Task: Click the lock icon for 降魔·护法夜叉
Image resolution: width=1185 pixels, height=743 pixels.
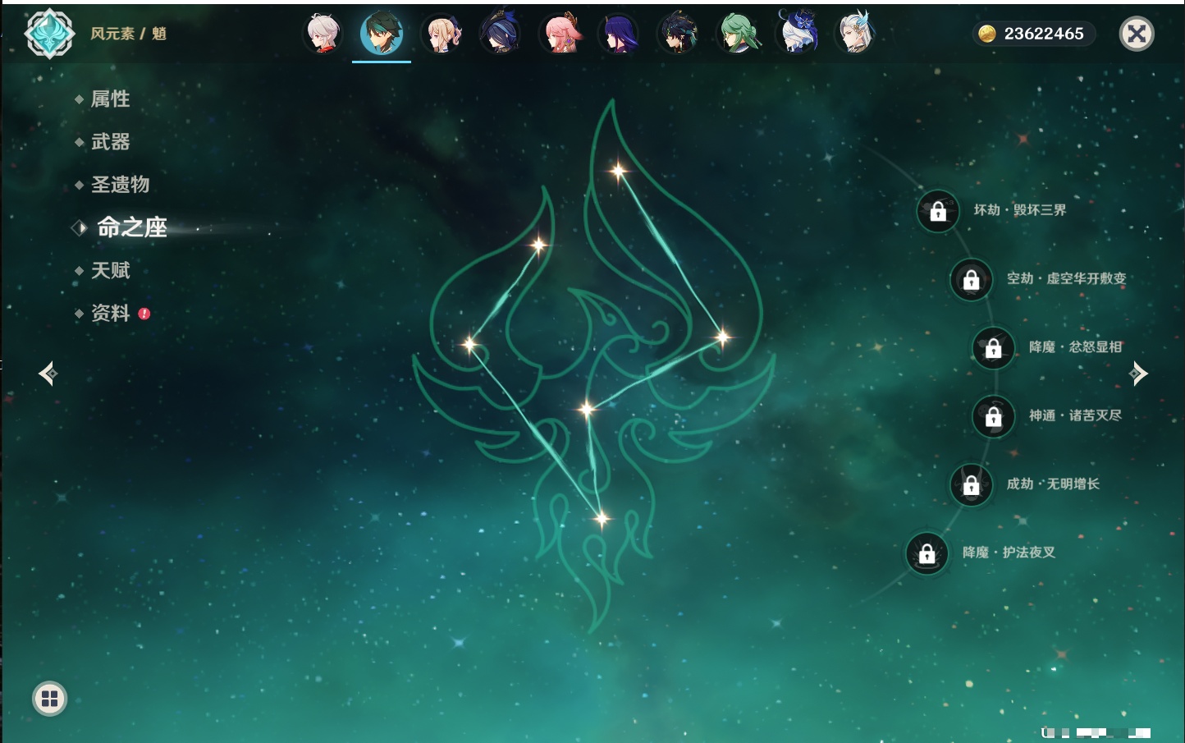Action: (x=927, y=553)
